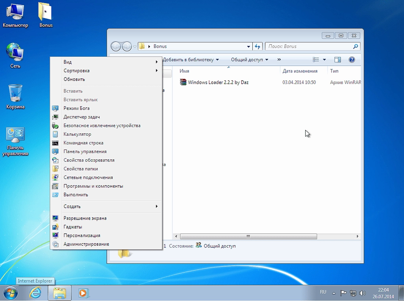Open Гаджеты from context menu
The height and width of the screenshot is (301, 404).
[x=106, y=227]
